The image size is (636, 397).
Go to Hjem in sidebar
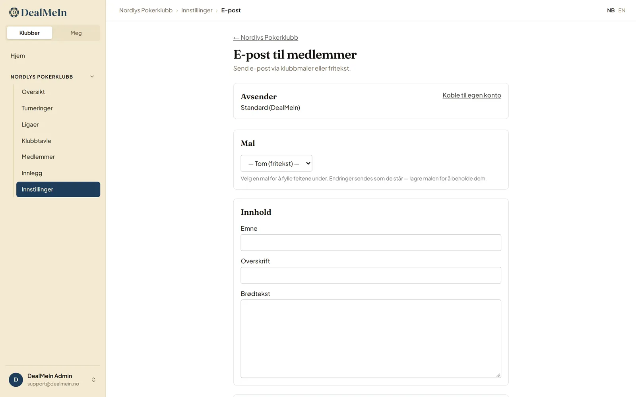pos(18,56)
